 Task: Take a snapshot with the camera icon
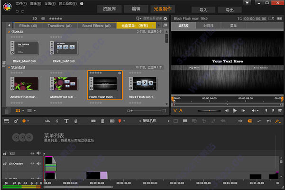(x=112, y=121)
